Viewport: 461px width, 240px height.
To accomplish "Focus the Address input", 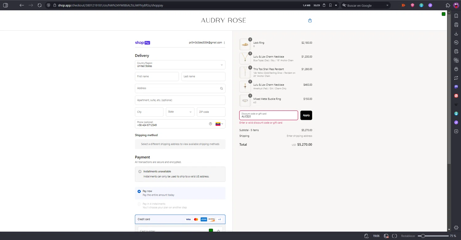I will (180, 88).
